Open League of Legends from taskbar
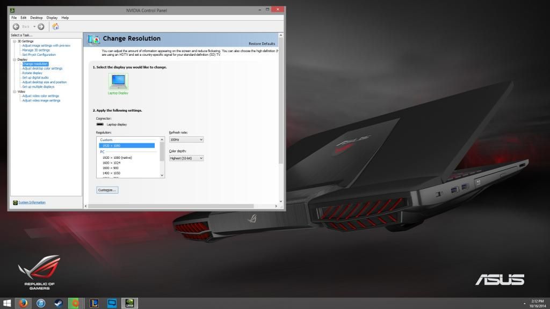The height and width of the screenshot is (309, 550). pyautogui.click(x=94, y=303)
